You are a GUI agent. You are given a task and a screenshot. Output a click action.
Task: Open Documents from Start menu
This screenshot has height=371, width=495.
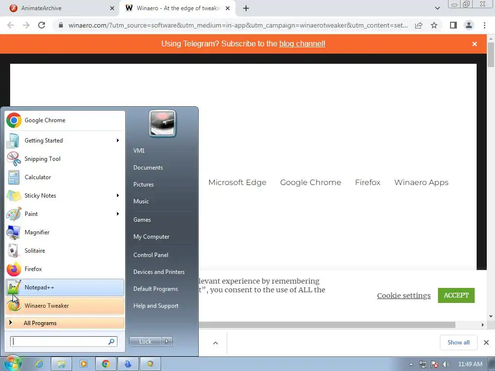pyautogui.click(x=148, y=168)
